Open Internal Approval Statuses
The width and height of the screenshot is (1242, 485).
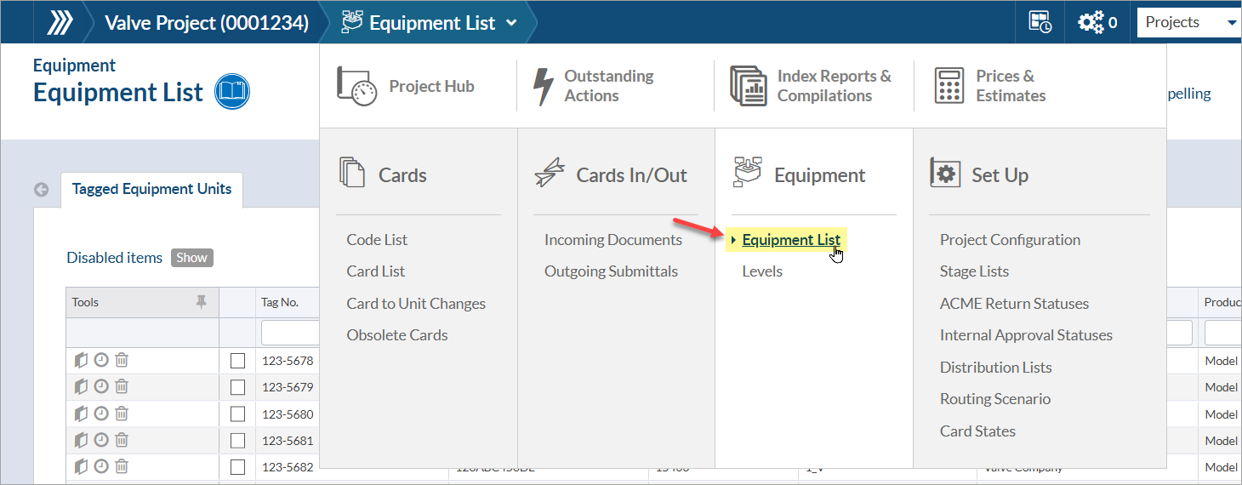tap(1026, 335)
